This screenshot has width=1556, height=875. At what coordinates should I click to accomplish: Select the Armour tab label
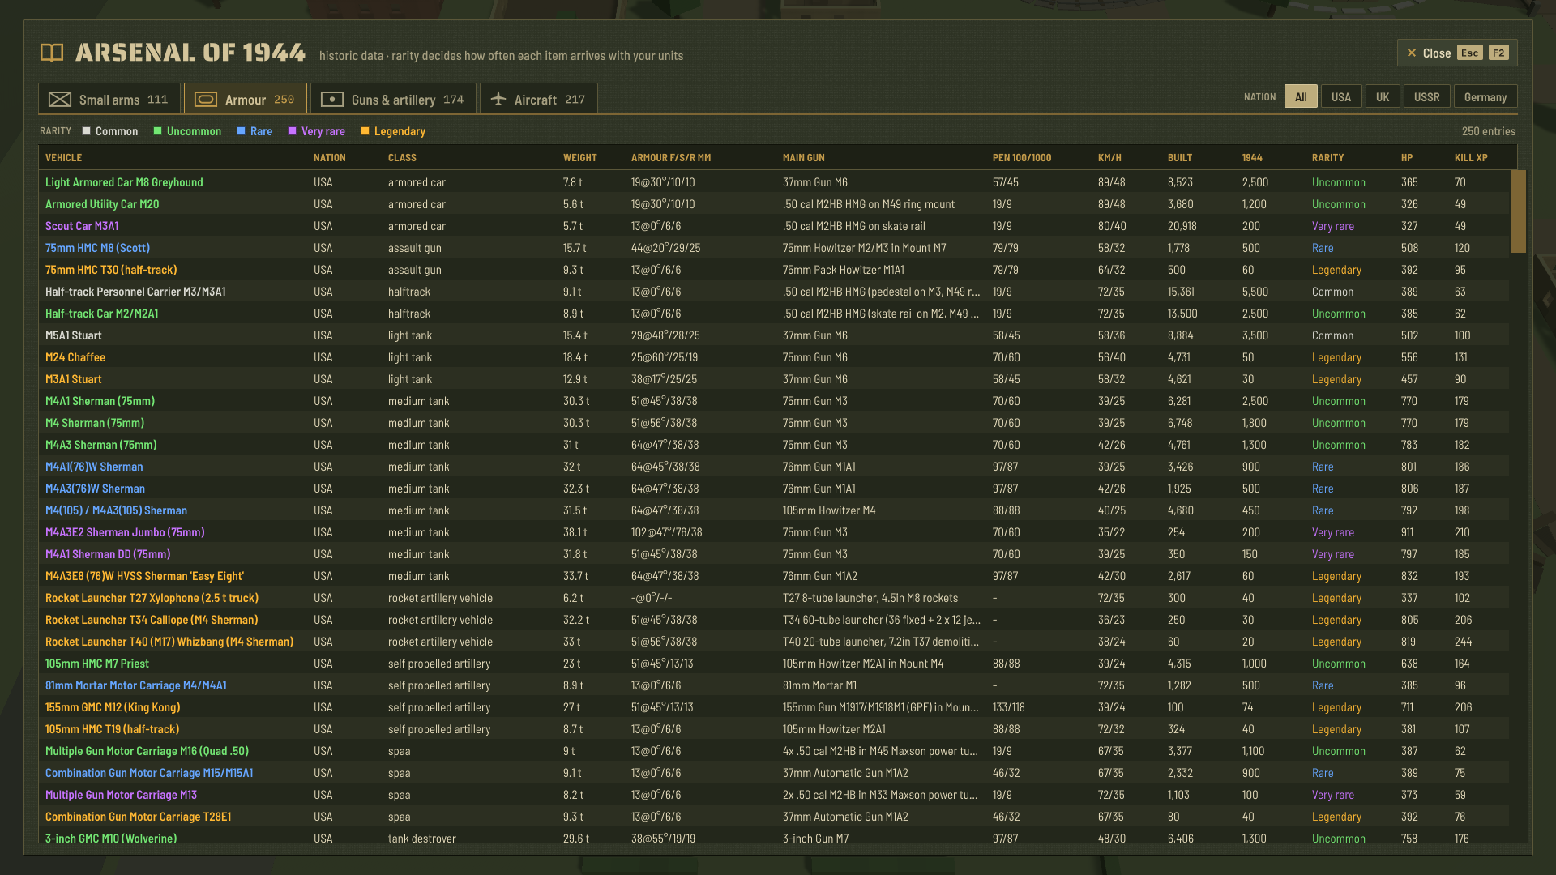coord(246,100)
